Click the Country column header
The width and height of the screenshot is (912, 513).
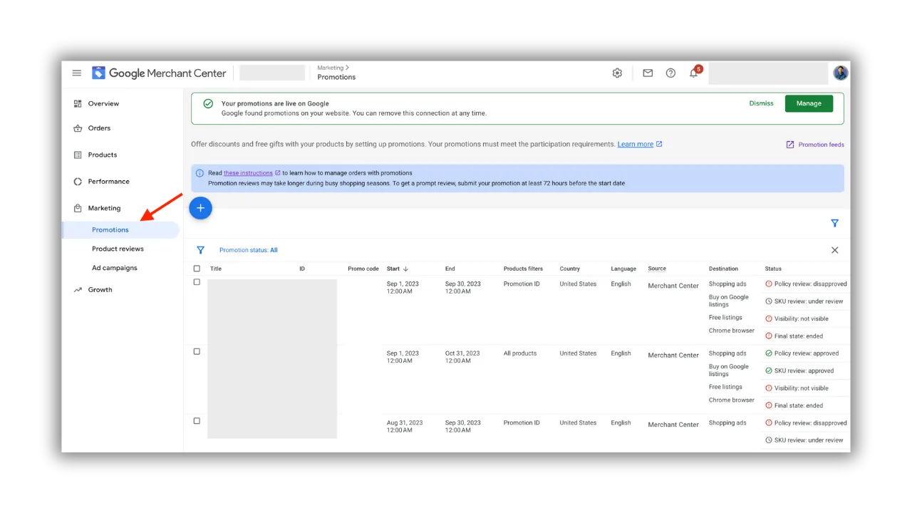[x=570, y=269]
